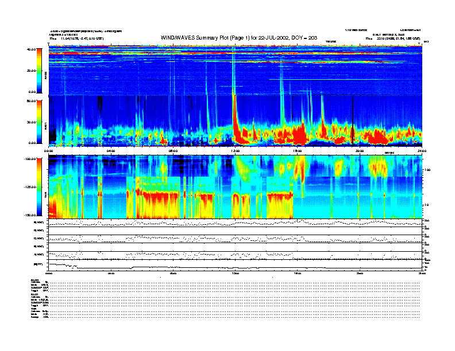
Task: Click 04:00 tick label on bottom time axis
Action: (111, 273)
